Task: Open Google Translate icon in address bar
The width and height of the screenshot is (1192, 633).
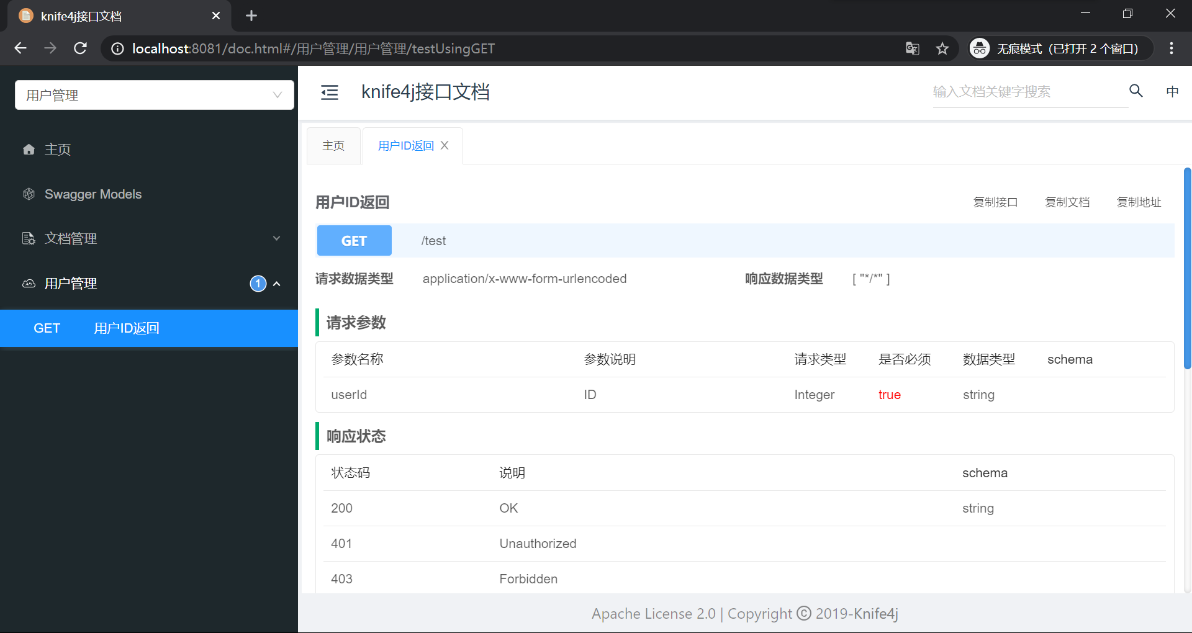Action: tap(911, 48)
